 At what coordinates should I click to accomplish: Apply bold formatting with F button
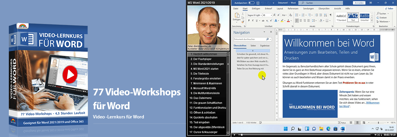[x=249, y=20]
